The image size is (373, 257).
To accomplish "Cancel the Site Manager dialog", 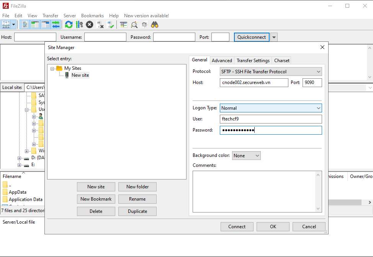I will [309, 227].
